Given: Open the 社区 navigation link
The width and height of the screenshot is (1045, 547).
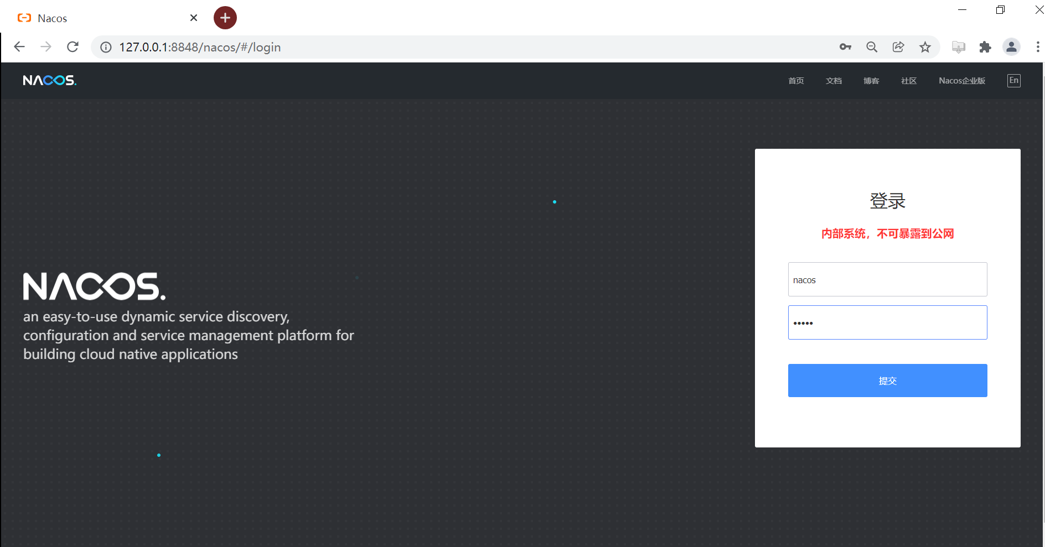Looking at the screenshot, I should click(x=909, y=81).
